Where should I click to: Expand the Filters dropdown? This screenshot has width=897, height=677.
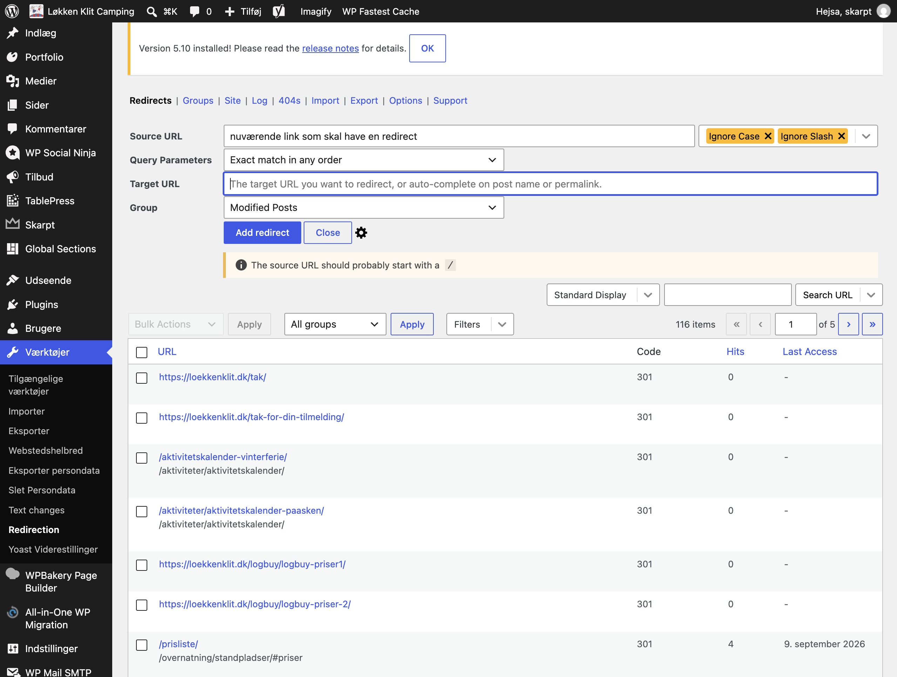point(480,324)
